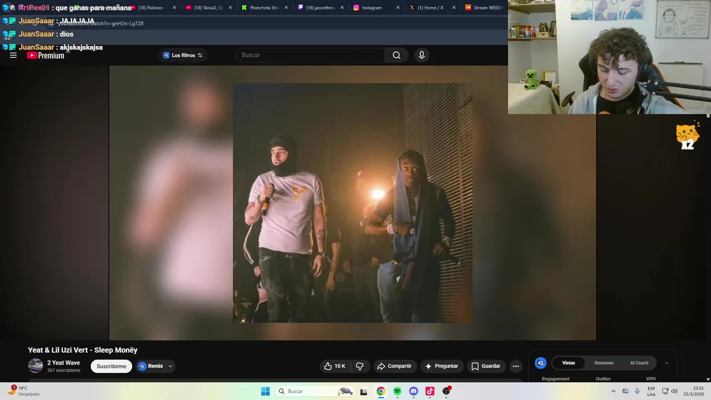Open the YouTube hamburger guide menu
The height and width of the screenshot is (400, 711).
[x=13, y=55]
